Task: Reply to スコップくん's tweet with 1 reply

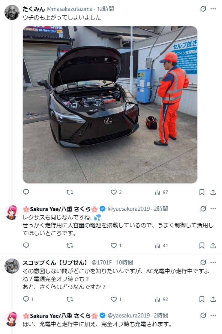Action: [28, 299]
